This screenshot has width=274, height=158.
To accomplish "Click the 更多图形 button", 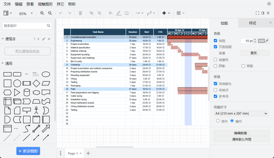I will [x=28, y=151].
